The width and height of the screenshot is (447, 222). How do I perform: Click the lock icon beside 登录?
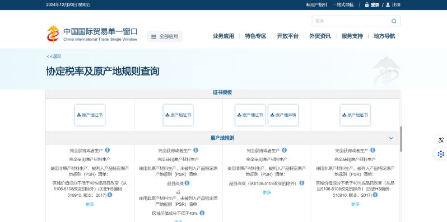[x=367, y=5]
